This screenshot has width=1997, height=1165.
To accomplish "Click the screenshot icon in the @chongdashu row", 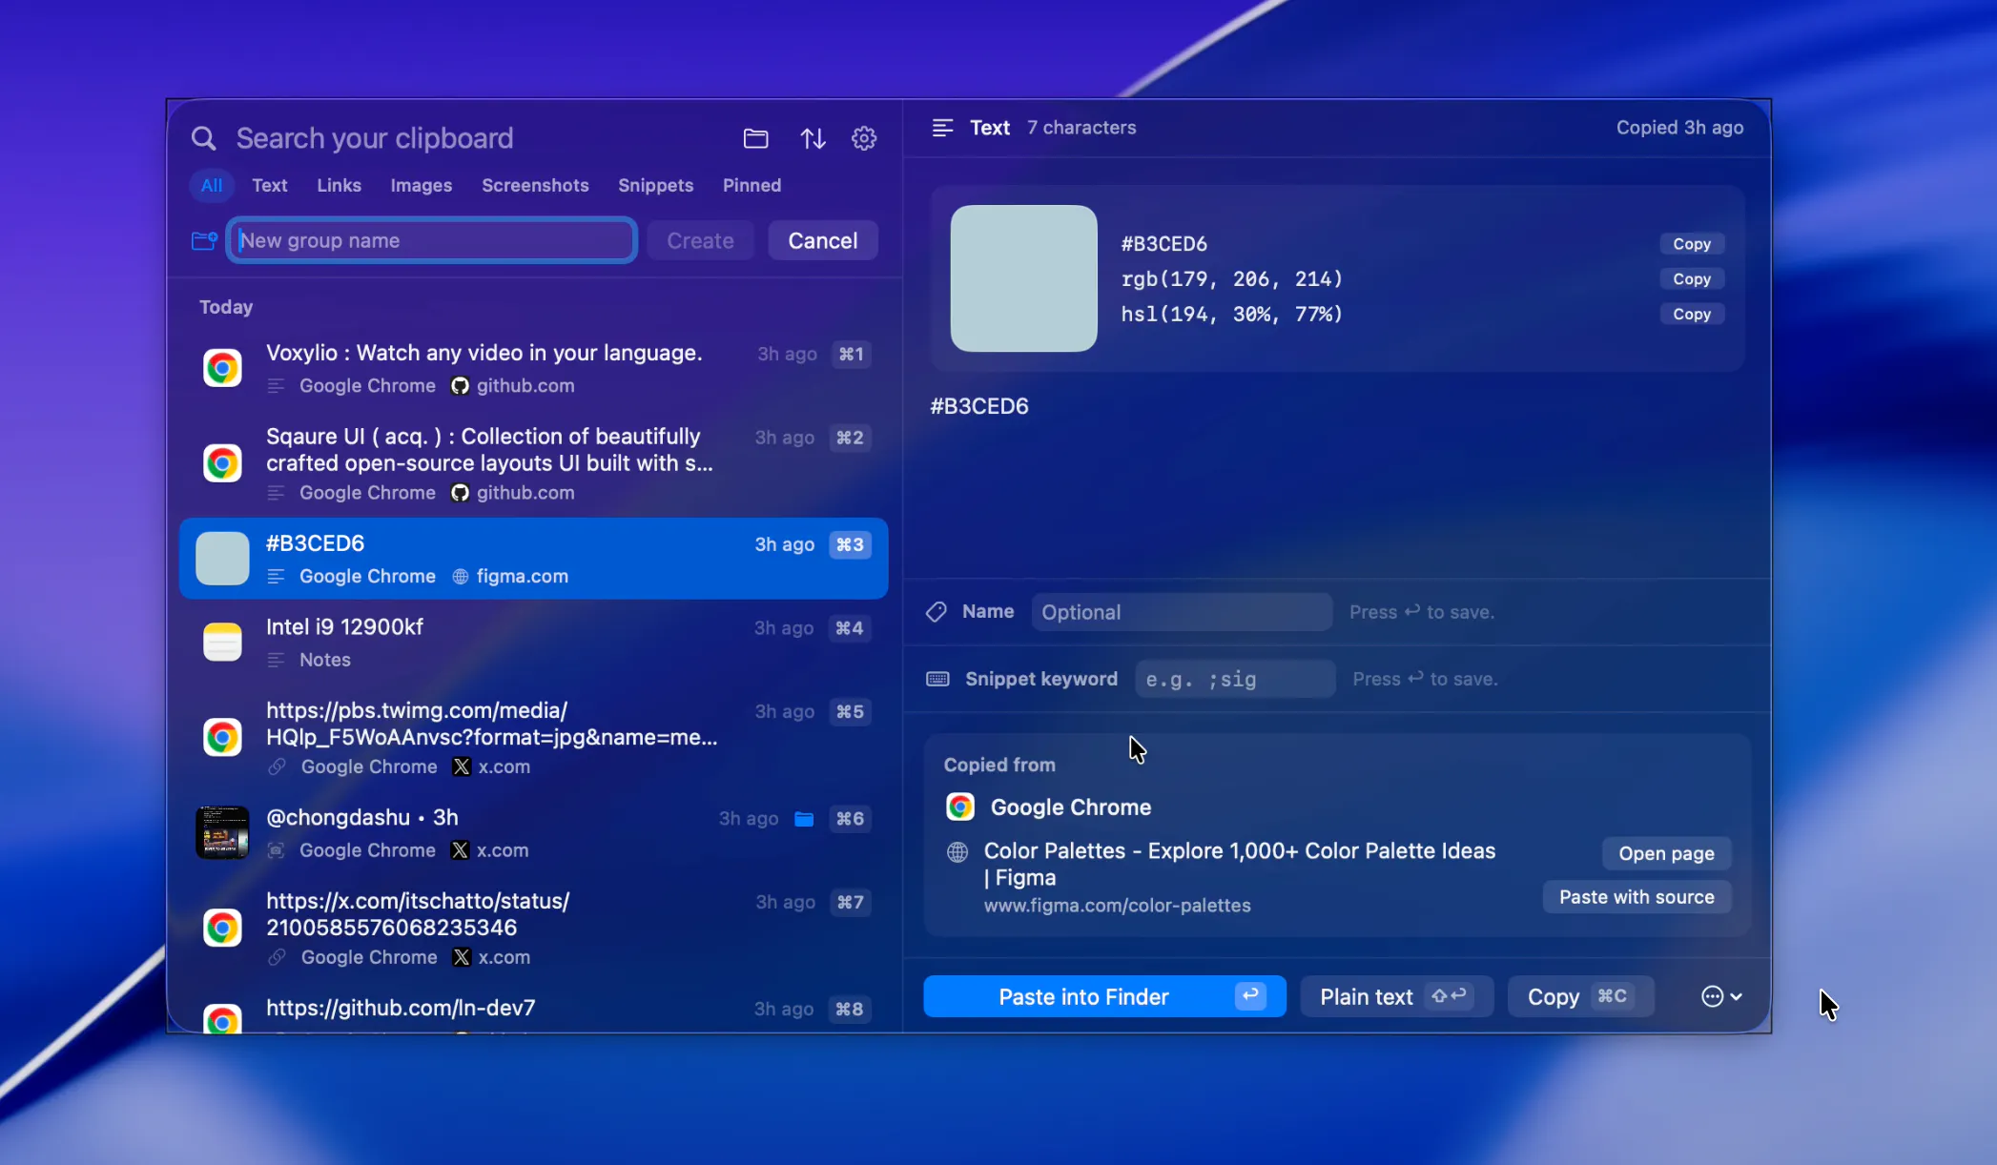I will [x=276, y=850].
